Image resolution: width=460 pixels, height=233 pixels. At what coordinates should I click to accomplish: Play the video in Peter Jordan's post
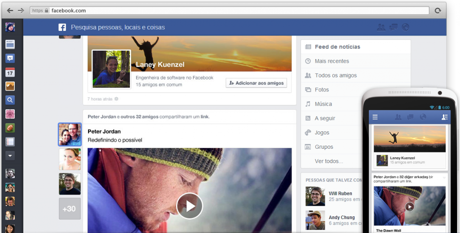click(x=190, y=206)
